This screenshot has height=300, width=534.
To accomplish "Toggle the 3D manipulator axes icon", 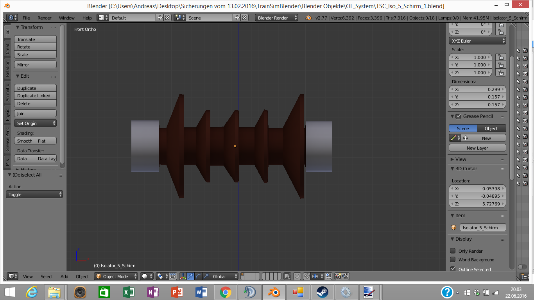I will (183, 276).
